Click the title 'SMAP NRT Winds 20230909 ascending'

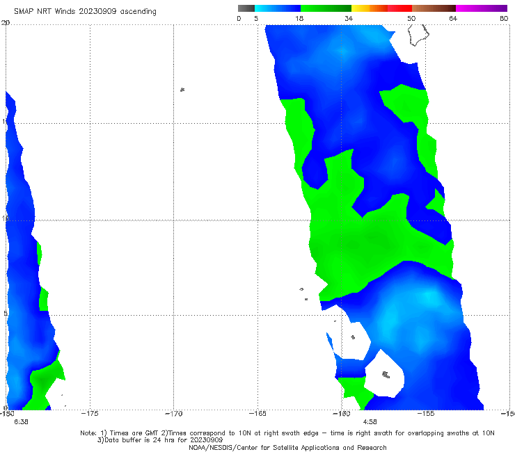(x=85, y=11)
